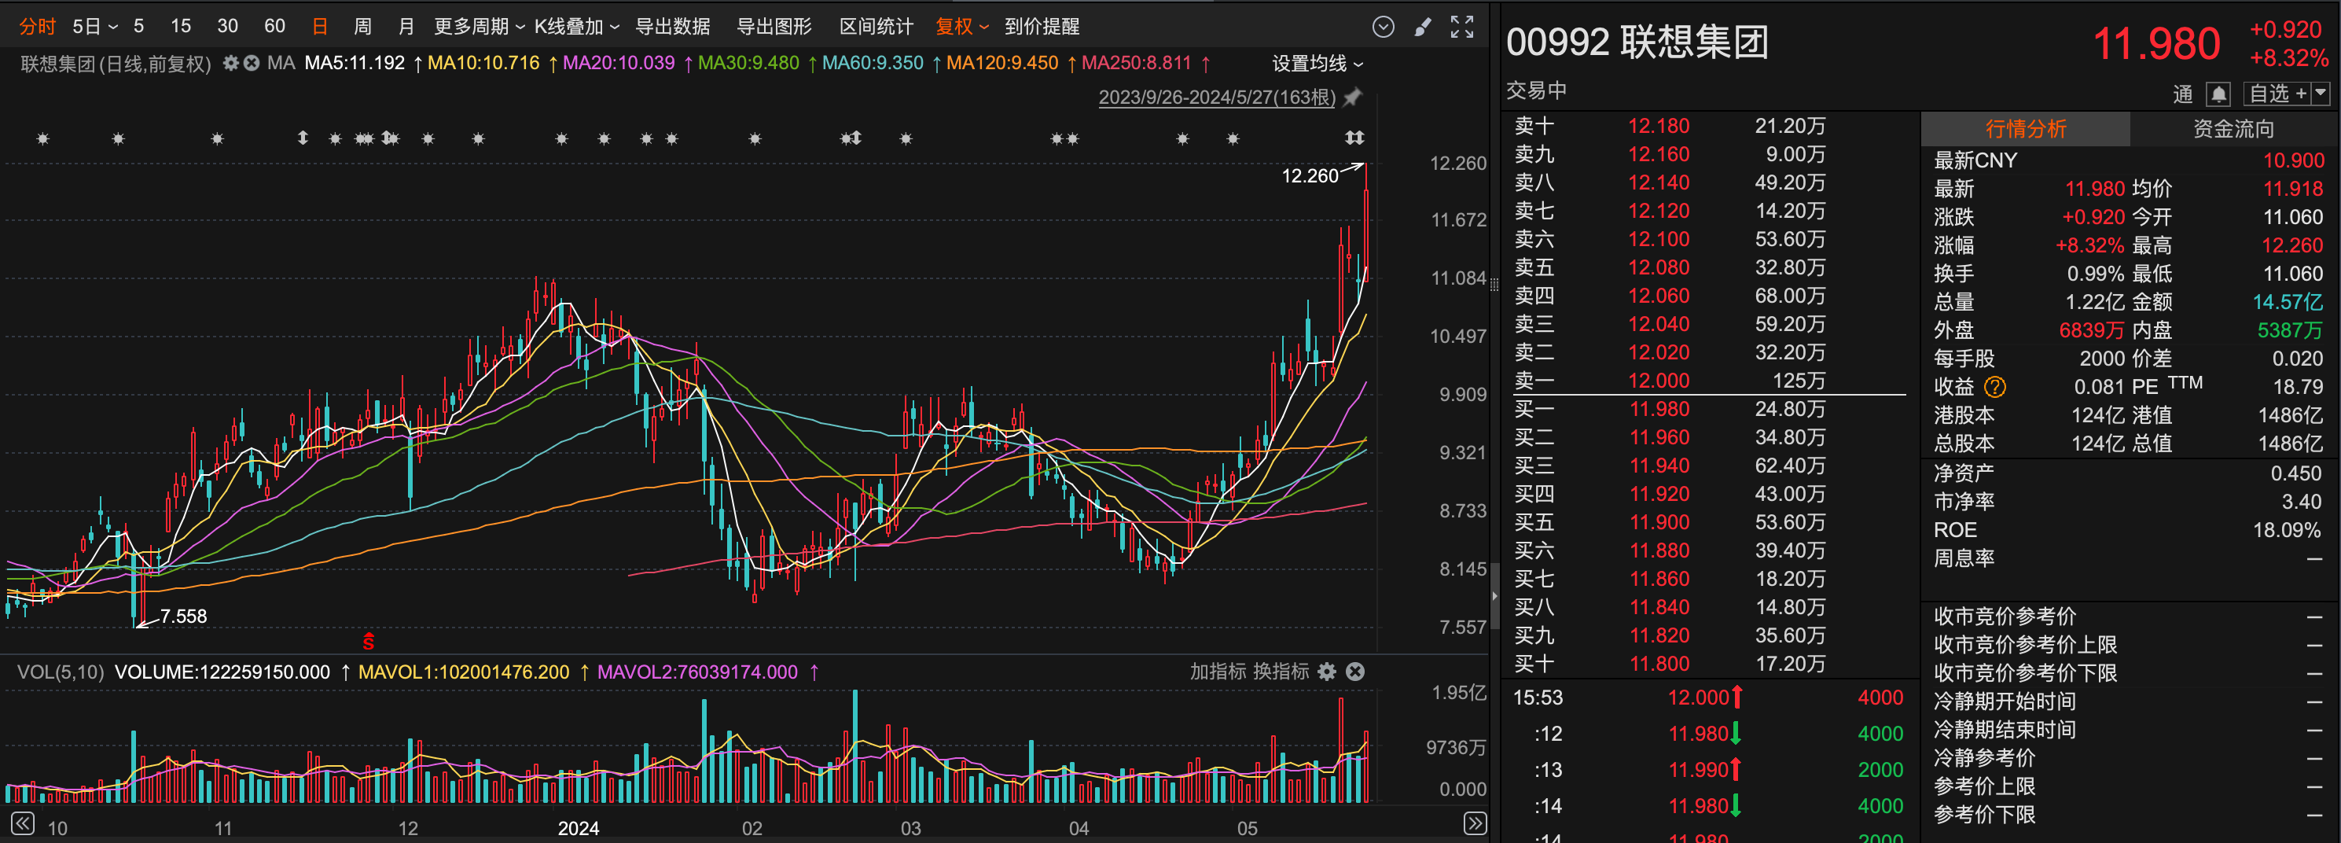Open VOL indicator settings gear
This screenshot has height=843, width=2341.
tap(1327, 672)
